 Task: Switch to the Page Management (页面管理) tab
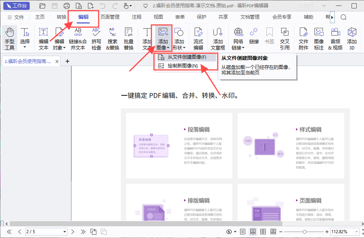pyautogui.click(x=110, y=17)
